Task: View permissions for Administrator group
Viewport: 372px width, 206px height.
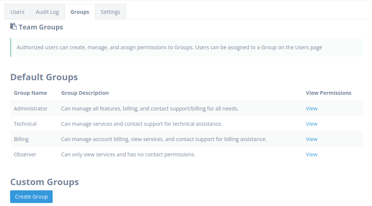Action: (x=311, y=109)
